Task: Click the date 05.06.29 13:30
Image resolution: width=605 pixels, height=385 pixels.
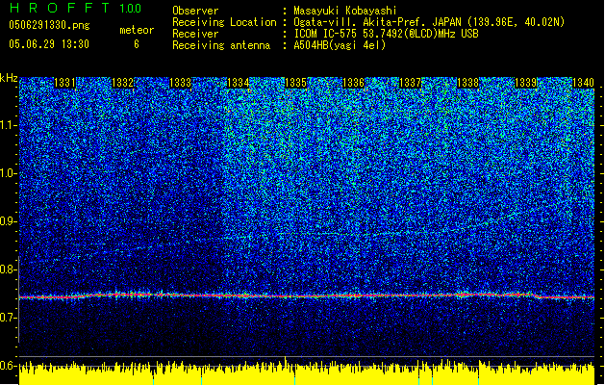Action: (49, 44)
